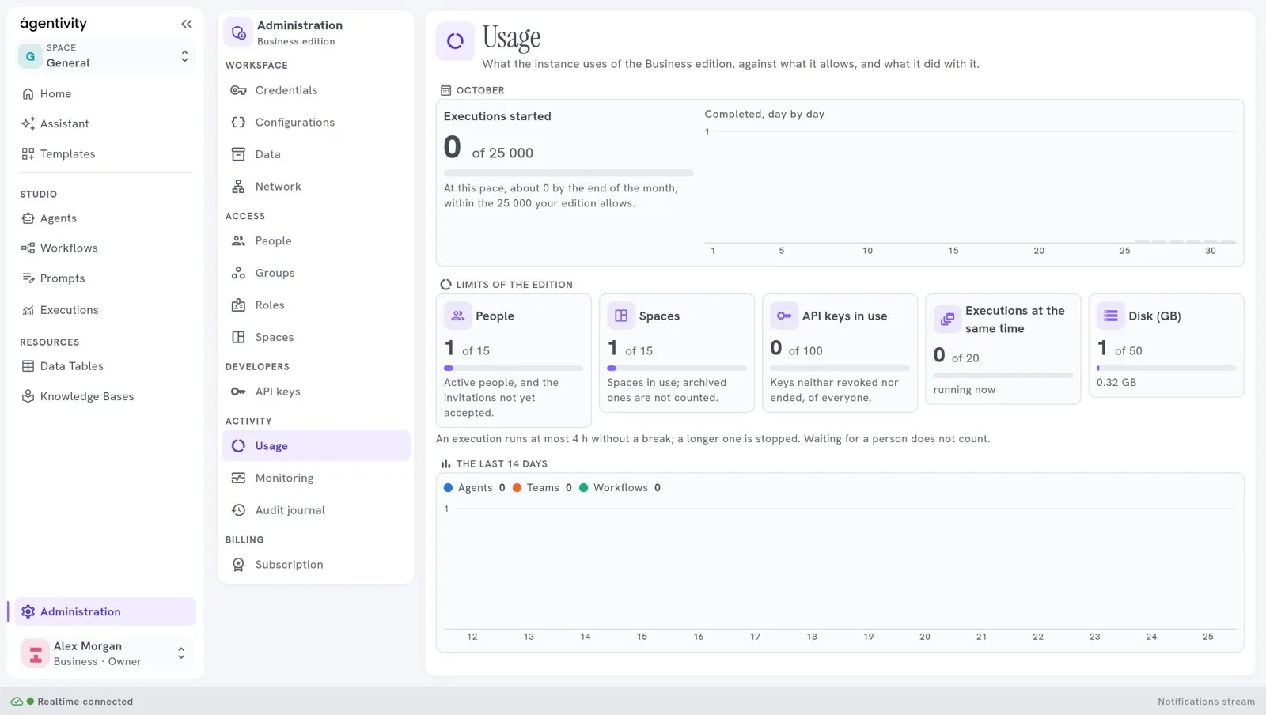Screen dimensions: 1266x715
Task: Toggle Workflows series in legend
Action: click(x=620, y=488)
